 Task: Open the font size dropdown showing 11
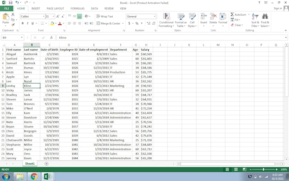pos(54,17)
